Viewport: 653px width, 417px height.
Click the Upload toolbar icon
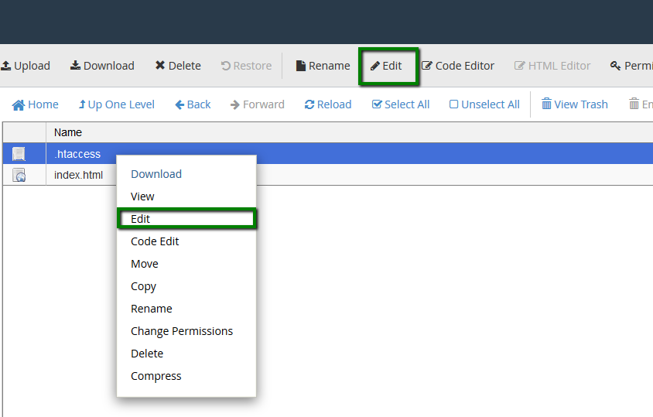tap(25, 66)
